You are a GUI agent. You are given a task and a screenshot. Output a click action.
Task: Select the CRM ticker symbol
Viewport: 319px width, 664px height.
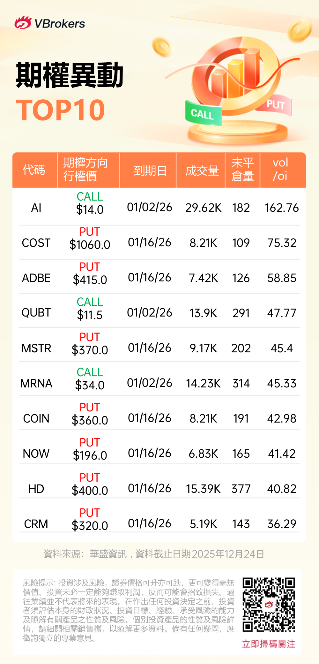pyautogui.click(x=36, y=524)
